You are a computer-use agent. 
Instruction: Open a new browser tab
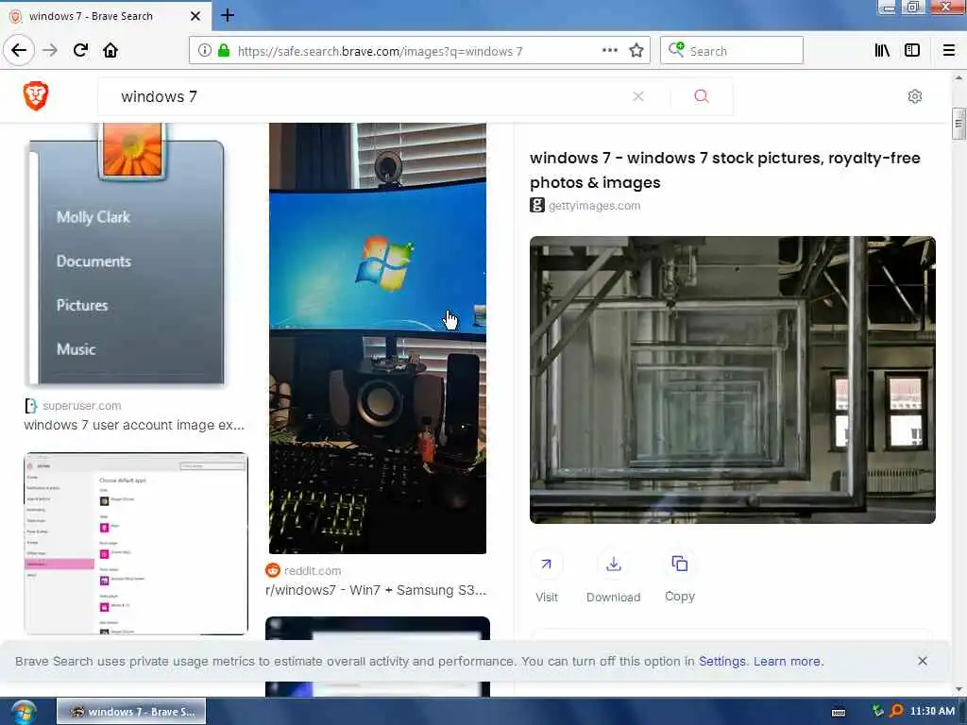click(x=227, y=15)
